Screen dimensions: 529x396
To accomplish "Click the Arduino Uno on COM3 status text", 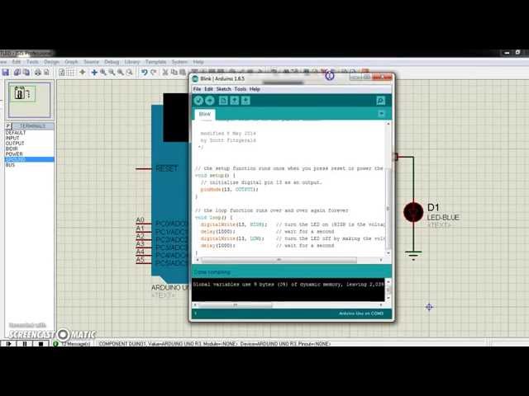I will [x=361, y=313].
